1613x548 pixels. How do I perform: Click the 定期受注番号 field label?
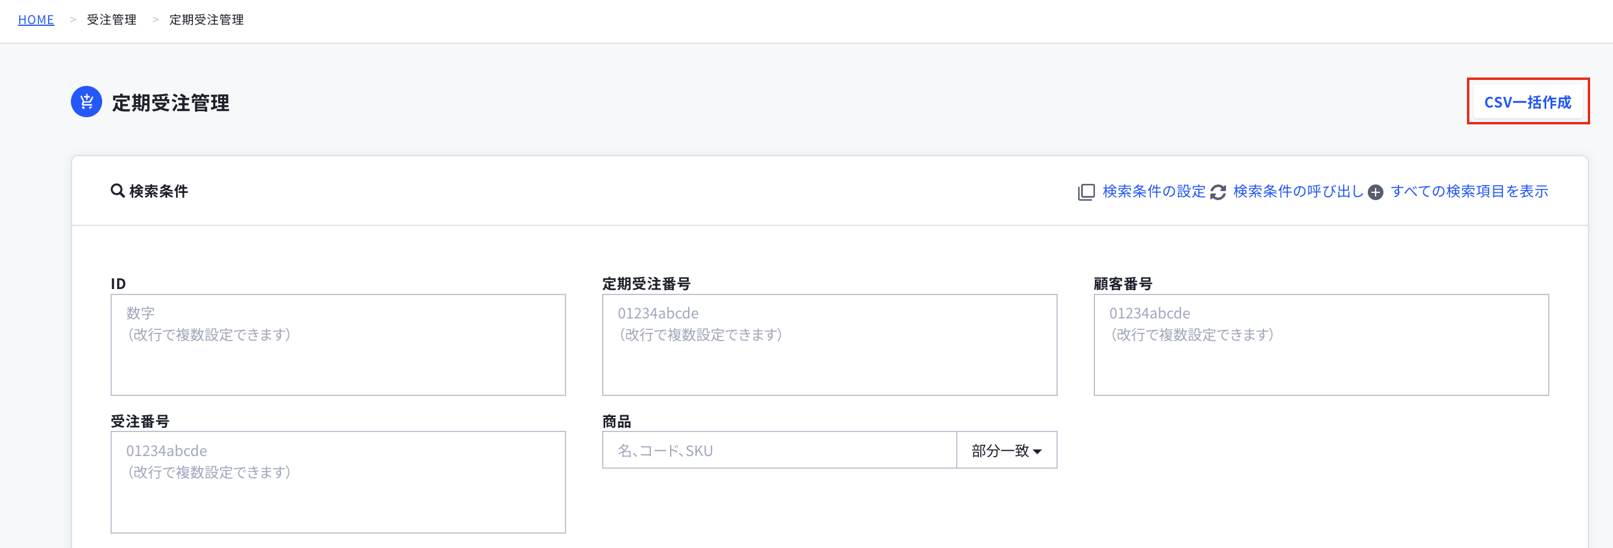pos(646,284)
